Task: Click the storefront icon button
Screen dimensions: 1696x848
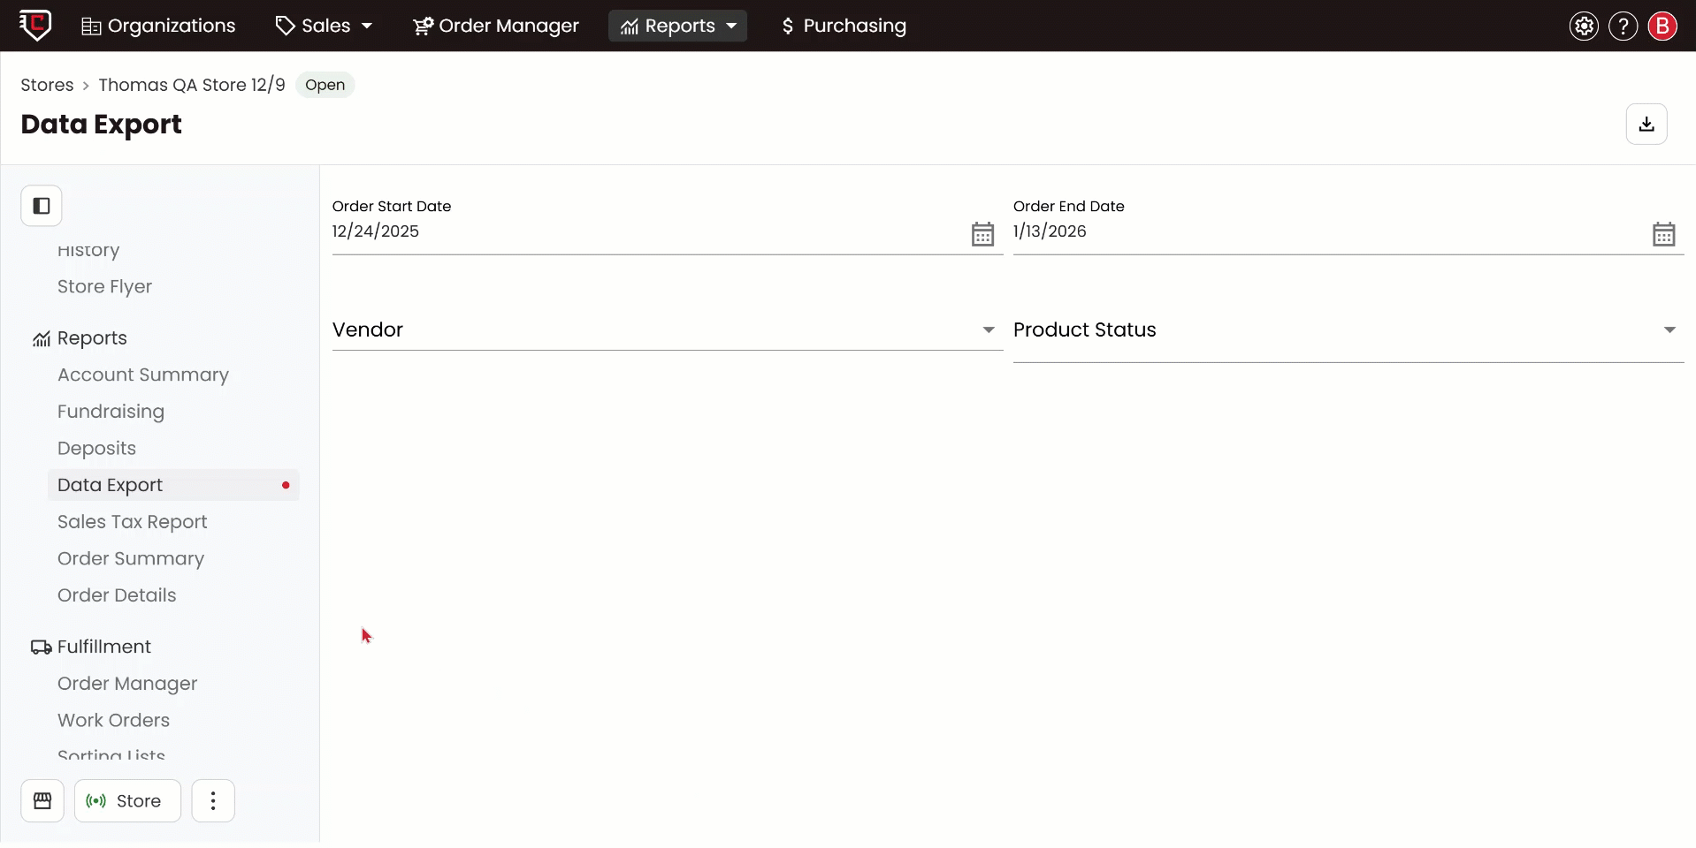Action: coord(42,801)
